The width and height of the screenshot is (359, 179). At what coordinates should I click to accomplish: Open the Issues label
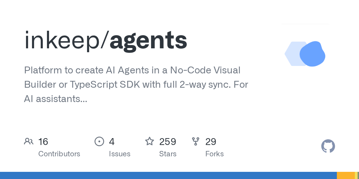(120, 154)
